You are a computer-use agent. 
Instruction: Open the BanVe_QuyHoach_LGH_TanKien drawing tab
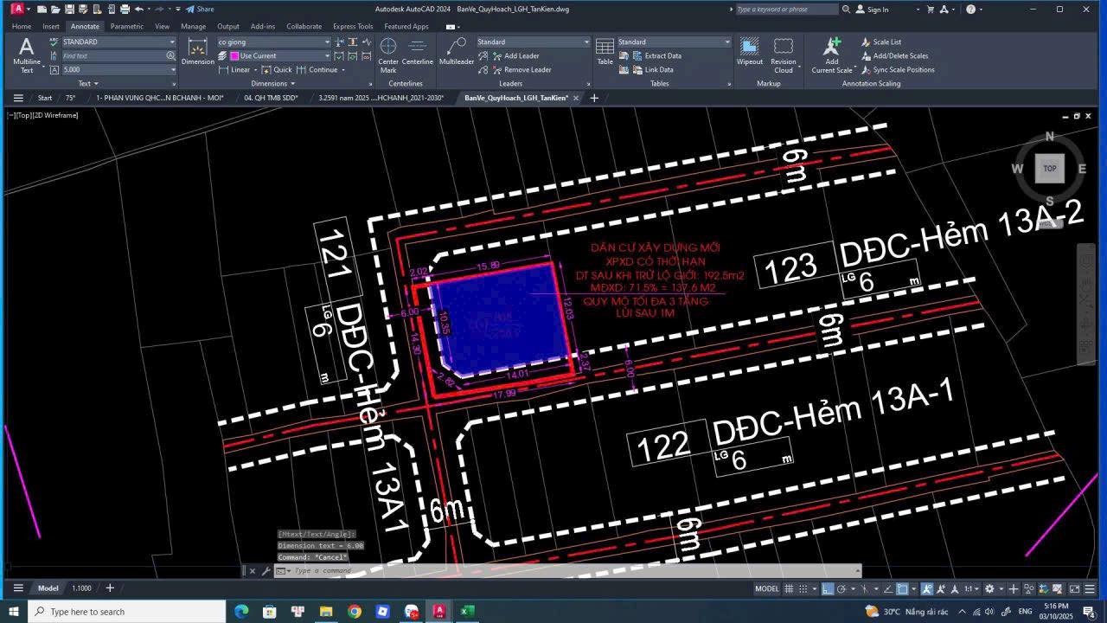[516, 98]
